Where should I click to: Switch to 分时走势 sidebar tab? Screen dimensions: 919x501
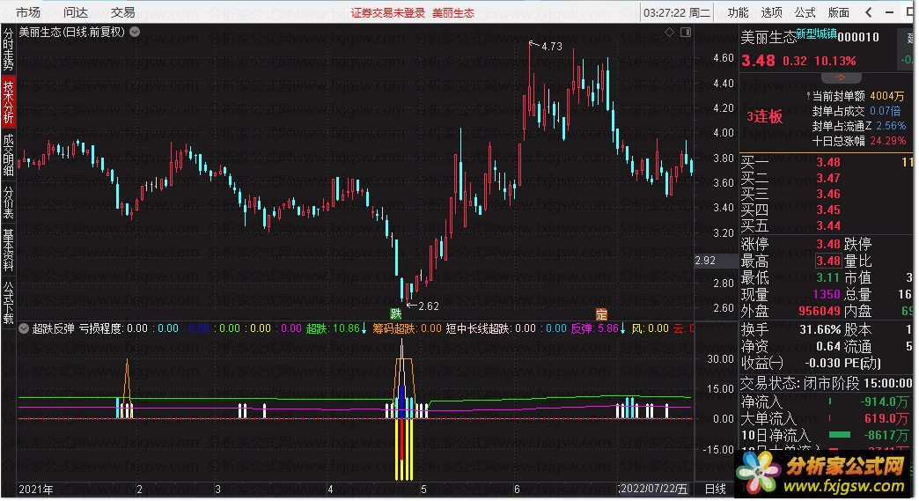tap(8, 50)
